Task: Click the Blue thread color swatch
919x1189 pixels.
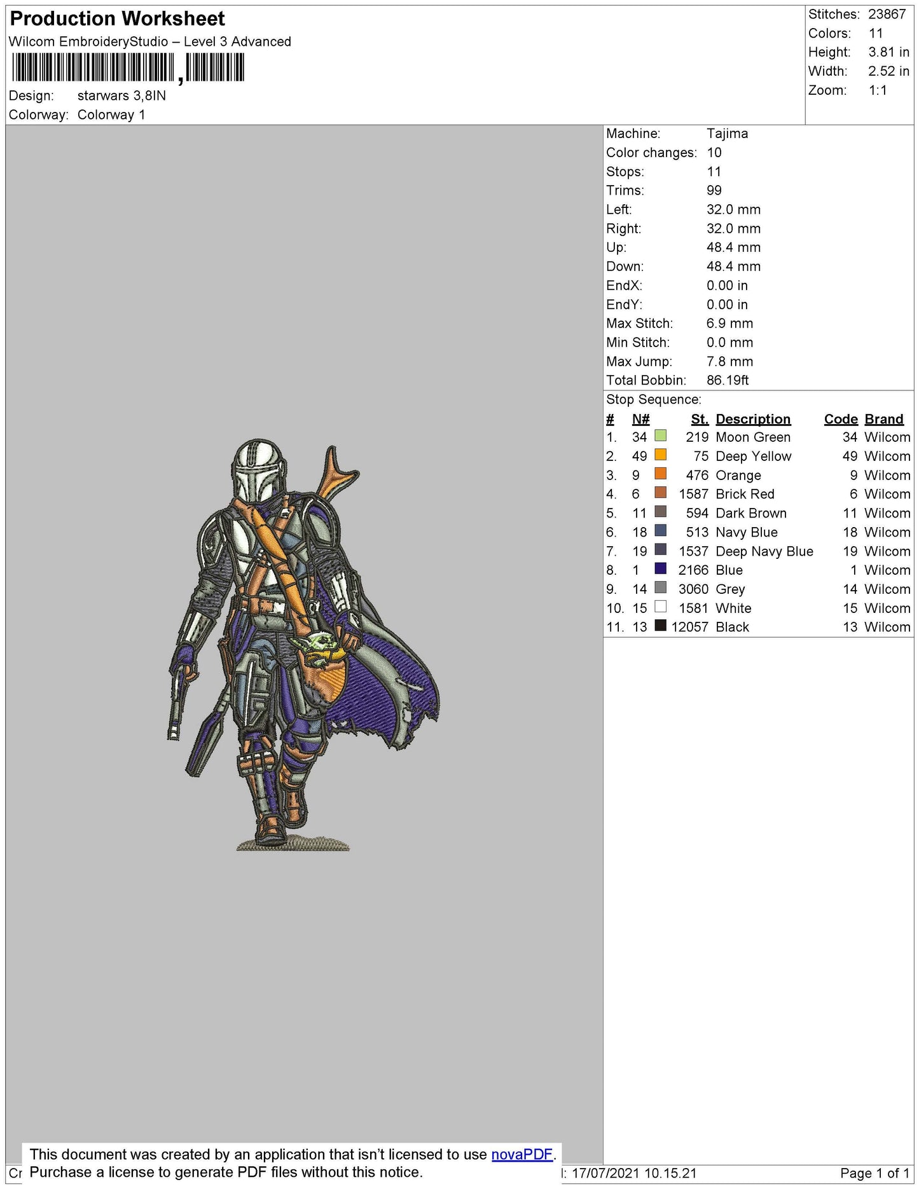Action: [660, 568]
